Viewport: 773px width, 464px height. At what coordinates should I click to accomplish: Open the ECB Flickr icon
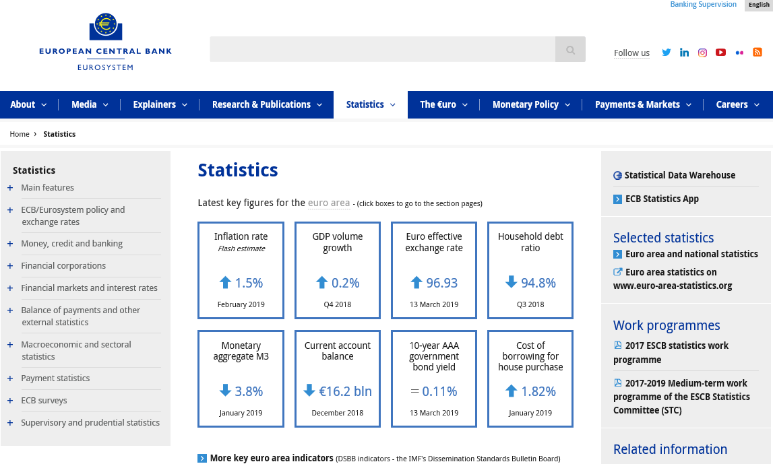coord(739,53)
